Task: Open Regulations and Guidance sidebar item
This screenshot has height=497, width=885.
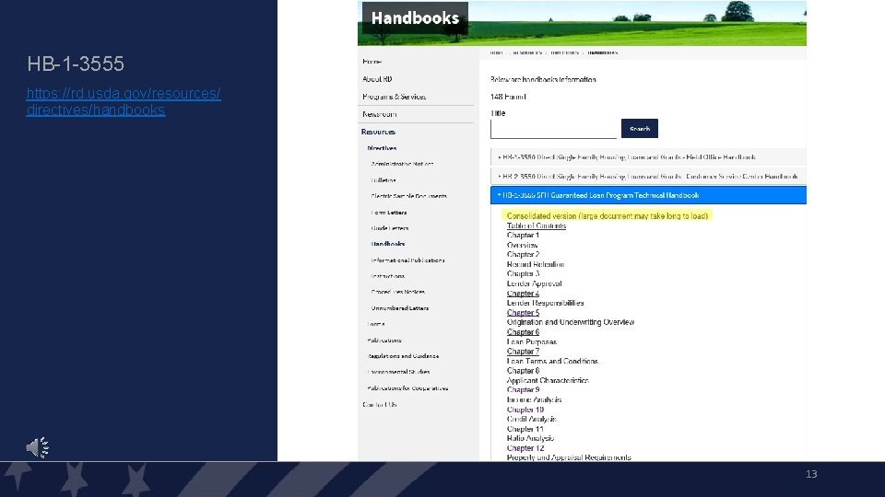Action: [x=403, y=356]
